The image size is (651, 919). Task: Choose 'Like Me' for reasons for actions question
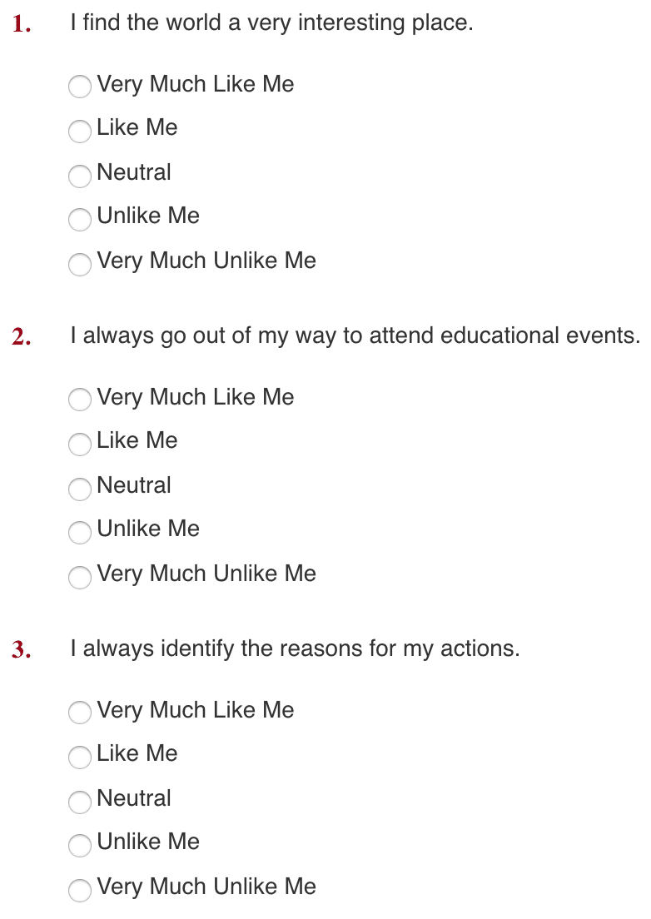(80, 757)
